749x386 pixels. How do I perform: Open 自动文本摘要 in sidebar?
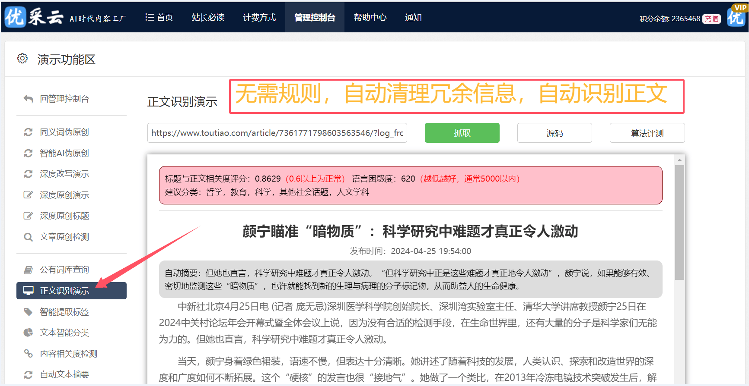(64, 374)
